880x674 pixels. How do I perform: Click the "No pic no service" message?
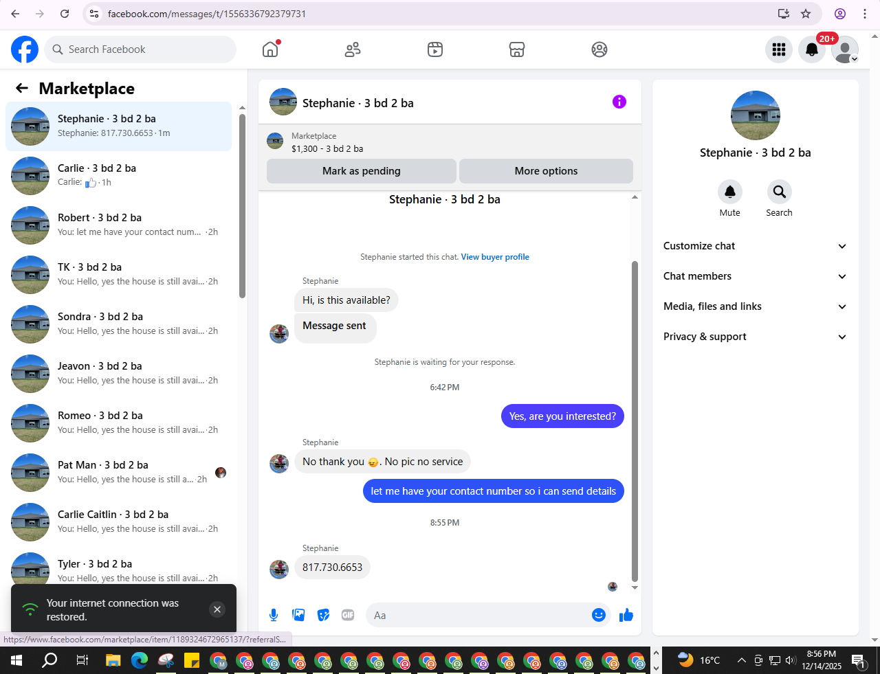(x=382, y=462)
